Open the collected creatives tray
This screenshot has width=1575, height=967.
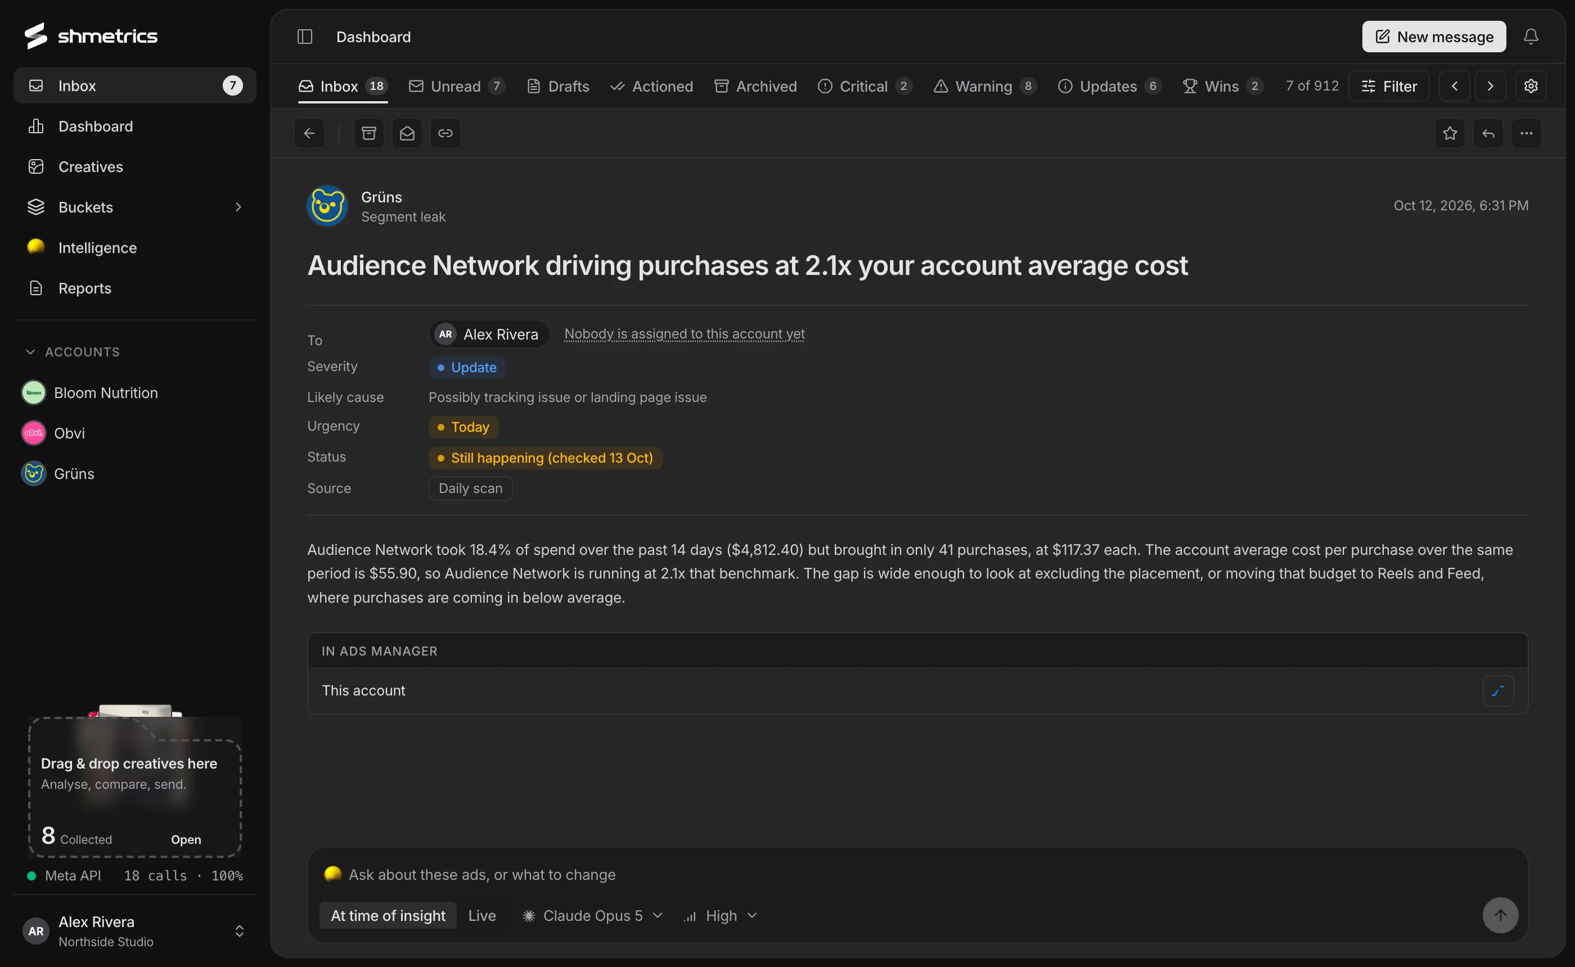coord(186,839)
